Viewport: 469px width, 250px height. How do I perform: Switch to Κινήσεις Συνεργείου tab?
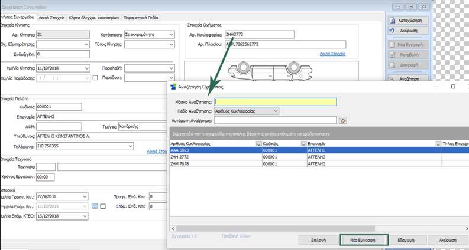(17, 17)
